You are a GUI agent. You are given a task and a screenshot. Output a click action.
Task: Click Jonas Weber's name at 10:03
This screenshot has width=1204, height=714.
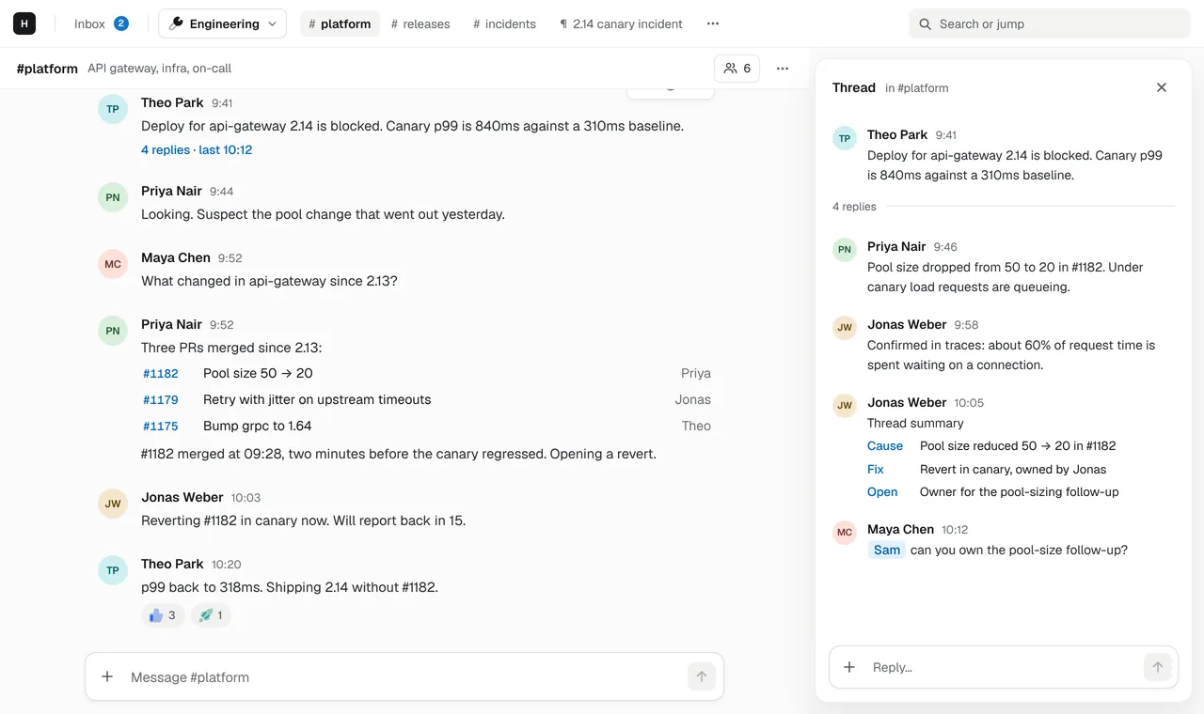182,497
